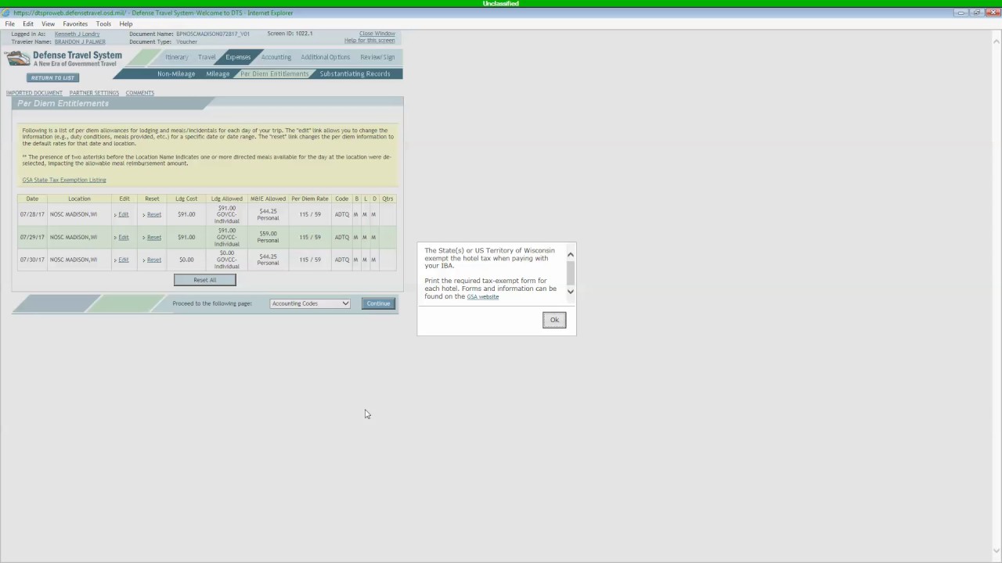Open the Favorites menu
This screenshot has width=1002, height=563.
tap(75, 23)
